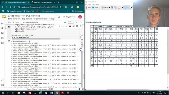Open send snip dropdown arrow
The height and width of the screenshot is (95, 169).
[123, 8]
